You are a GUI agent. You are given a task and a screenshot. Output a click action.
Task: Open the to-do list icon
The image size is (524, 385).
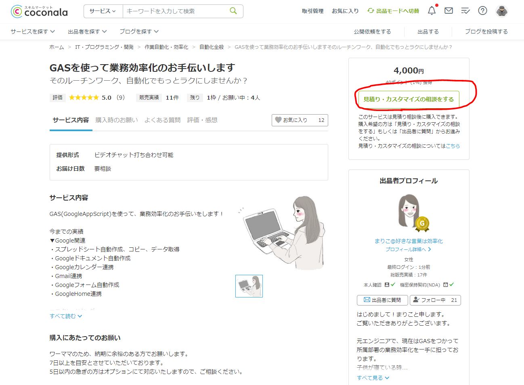pos(465,11)
